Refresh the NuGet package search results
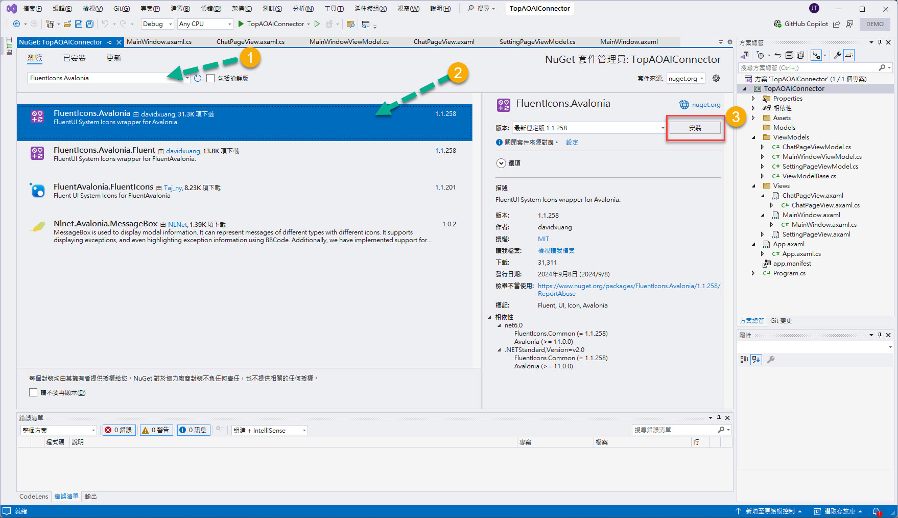The height and width of the screenshot is (518, 898). [x=198, y=78]
